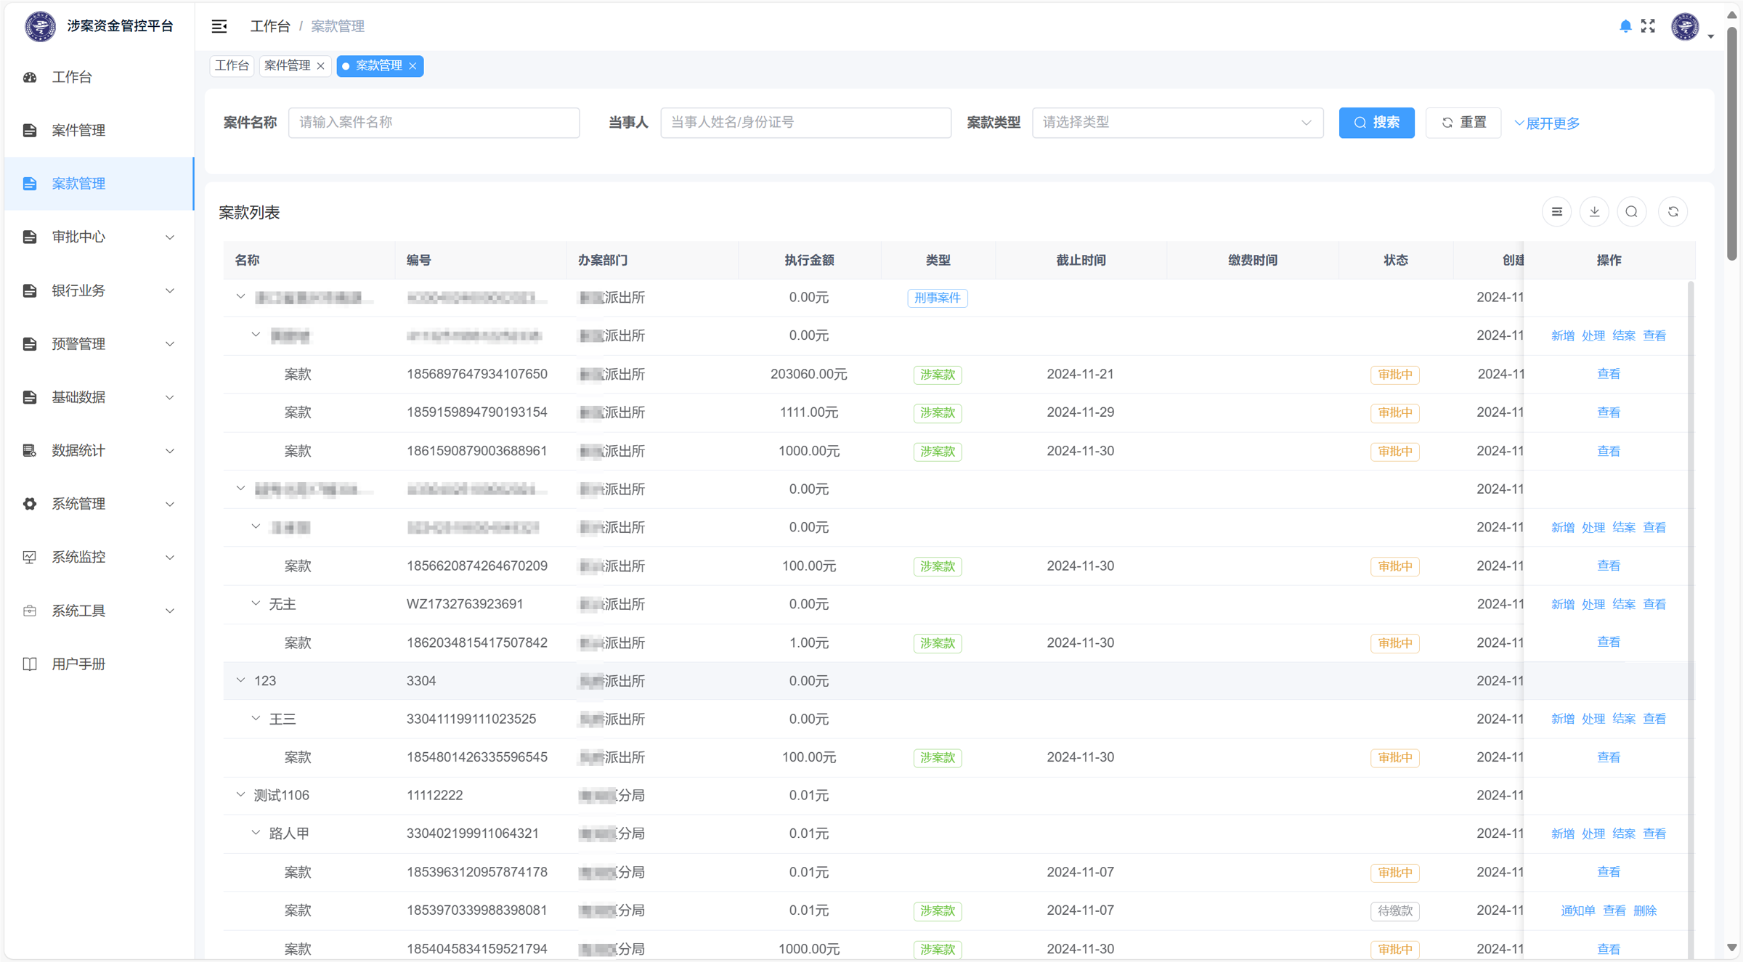Click the 重置 reset button
The height and width of the screenshot is (962, 1743).
1463,123
